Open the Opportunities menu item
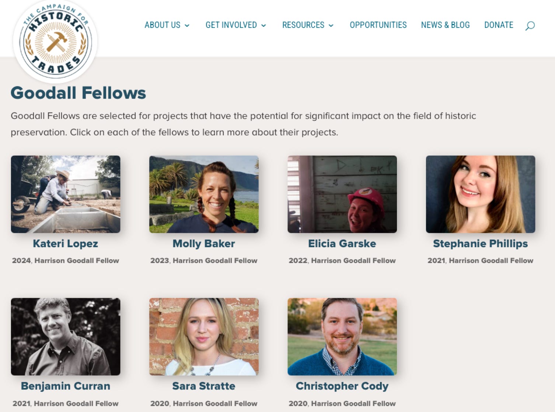 [378, 25]
